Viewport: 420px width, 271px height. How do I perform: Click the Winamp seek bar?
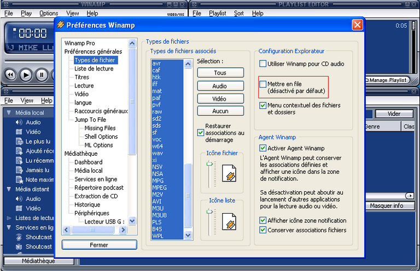pyautogui.click(x=30, y=62)
